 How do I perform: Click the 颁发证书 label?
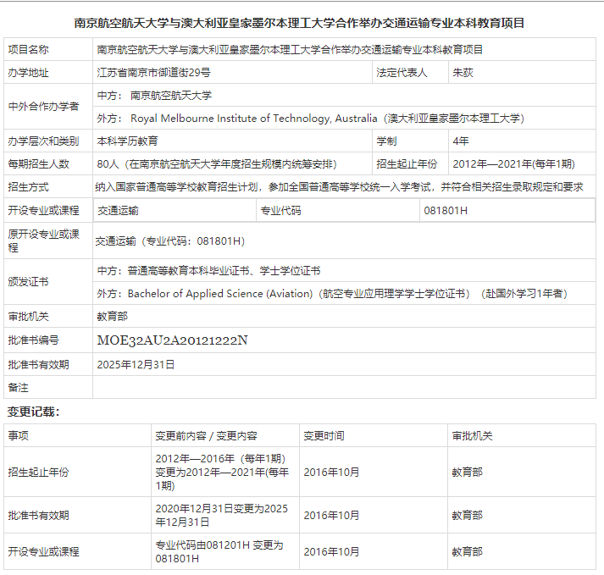pyautogui.click(x=28, y=281)
